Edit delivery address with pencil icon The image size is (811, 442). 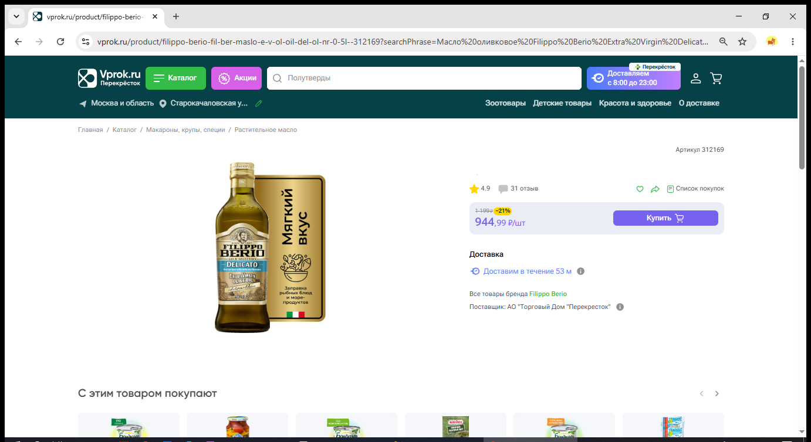click(259, 103)
